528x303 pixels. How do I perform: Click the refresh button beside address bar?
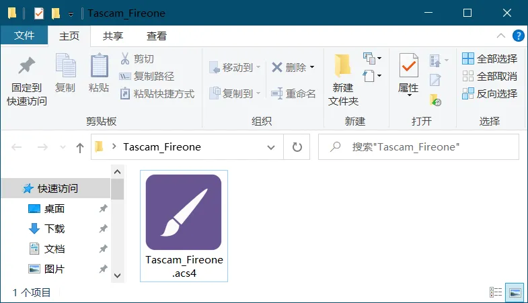(297, 146)
